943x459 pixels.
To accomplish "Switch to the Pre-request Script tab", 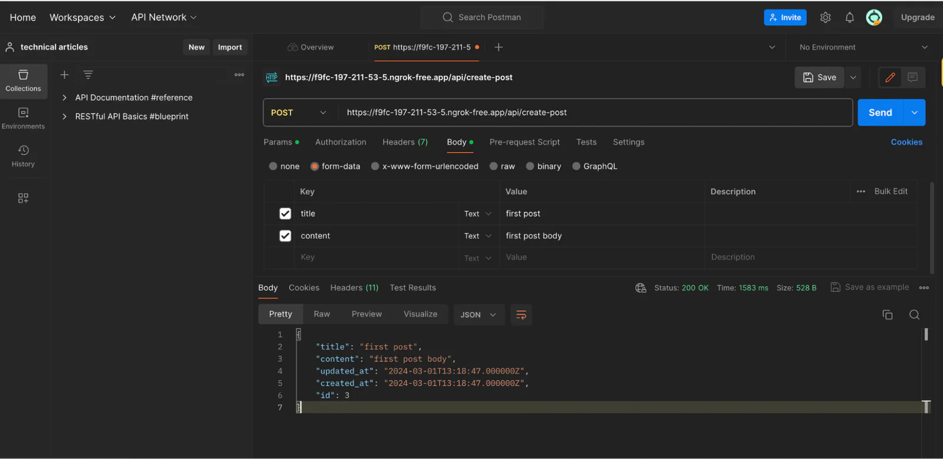I will click(525, 142).
